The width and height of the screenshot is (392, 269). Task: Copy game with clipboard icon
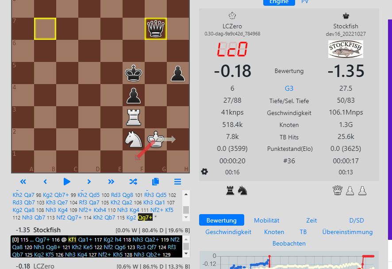pyautogui.click(x=155, y=181)
